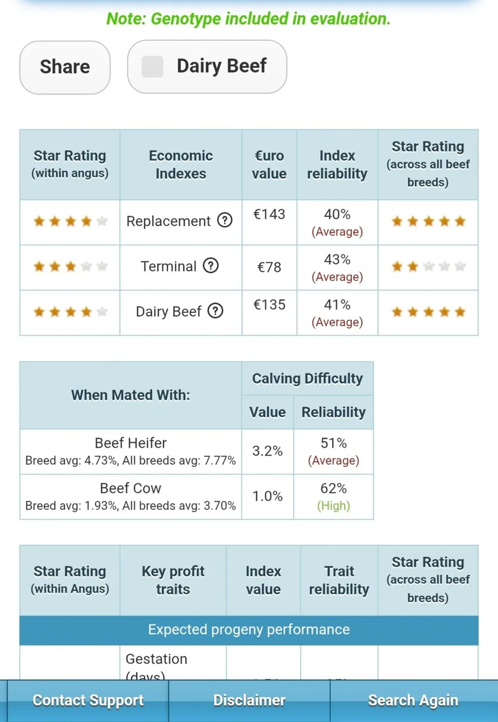Viewport: 498px width, 722px height.
Task: Click the Economic Indexes column header
Action: pos(181,165)
